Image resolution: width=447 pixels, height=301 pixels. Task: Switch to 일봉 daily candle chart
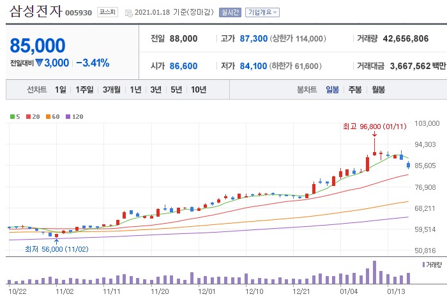tap(333, 89)
